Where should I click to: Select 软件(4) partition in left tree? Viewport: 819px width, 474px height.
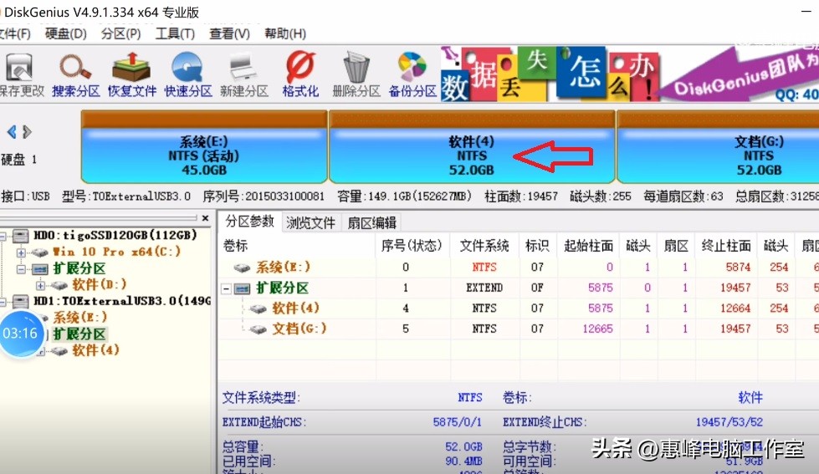click(x=95, y=350)
